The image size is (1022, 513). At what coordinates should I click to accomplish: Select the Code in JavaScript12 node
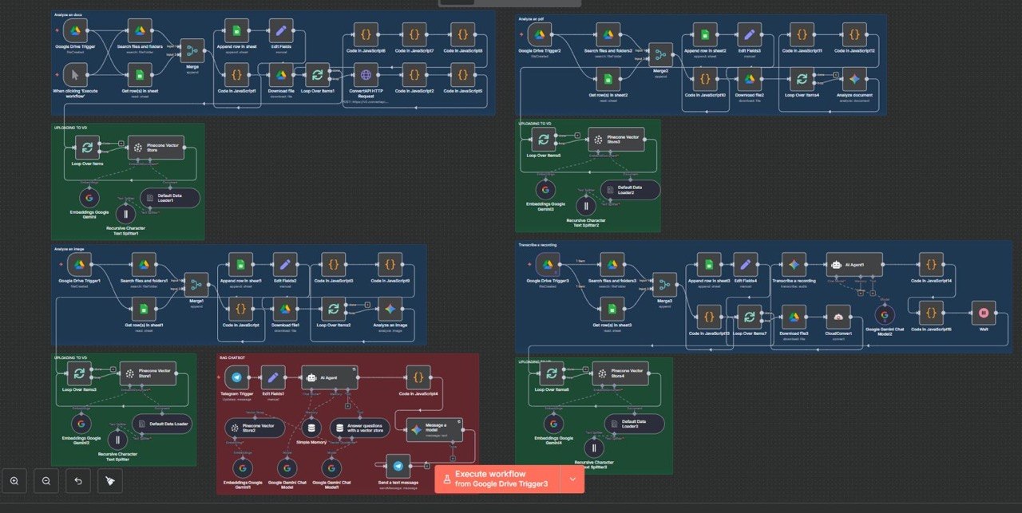855,34
